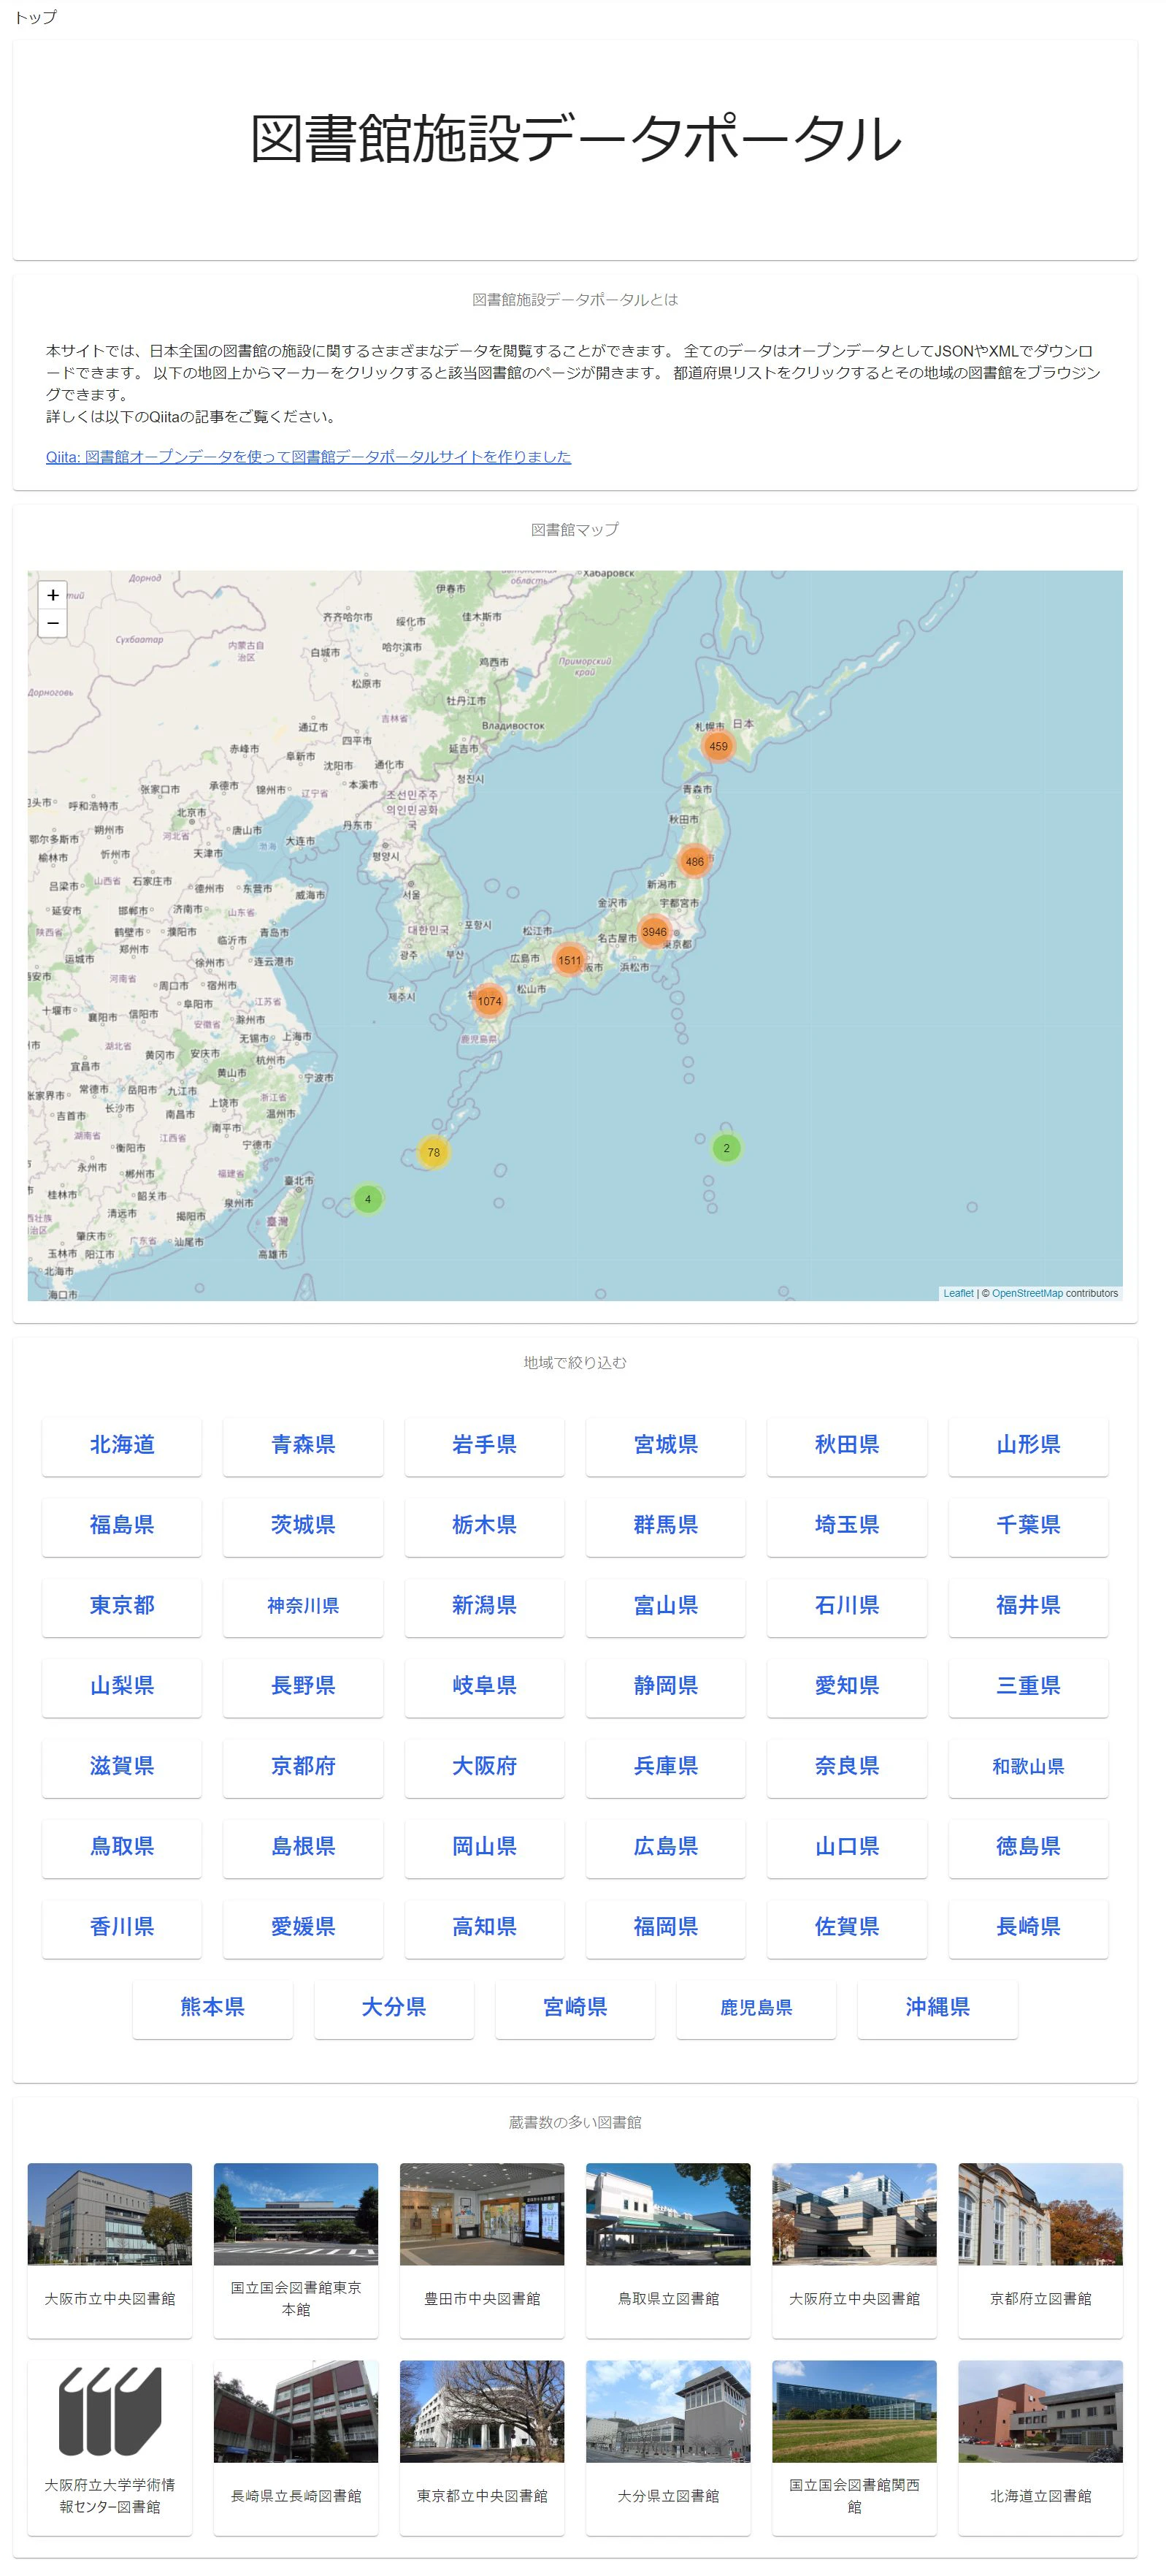Select 北海道立図書館 photo card
The image size is (1166, 2576).
click(1040, 2448)
